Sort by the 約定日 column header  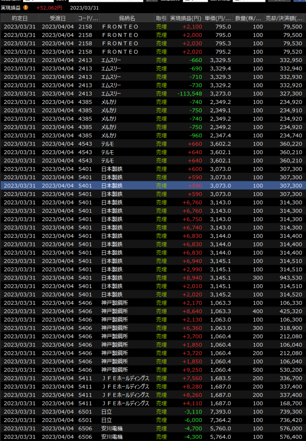pos(19,18)
